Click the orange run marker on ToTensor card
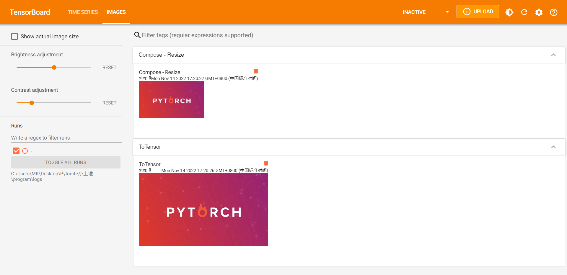This screenshot has width=567, height=275. [x=266, y=163]
